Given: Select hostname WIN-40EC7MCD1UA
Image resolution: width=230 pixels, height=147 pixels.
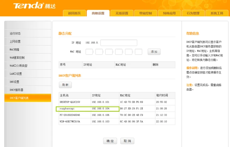Looking at the screenshot, I should tap(70, 122).
